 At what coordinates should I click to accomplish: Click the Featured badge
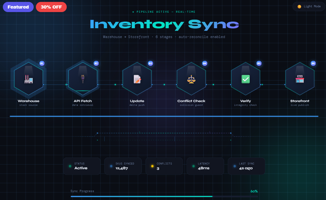click(18, 7)
